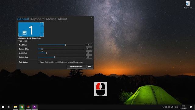The width and height of the screenshot is (195, 110).
Task: Select the General tab
Action: click(x=23, y=19)
